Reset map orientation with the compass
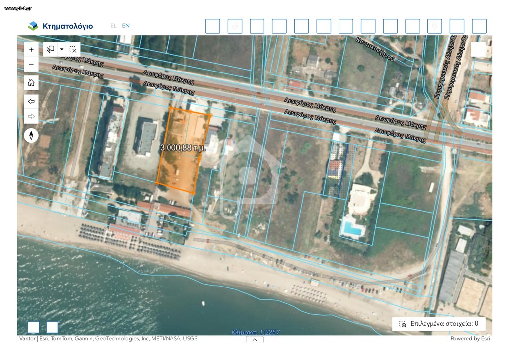The height and width of the screenshot is (359, 509). click(31, 135)
